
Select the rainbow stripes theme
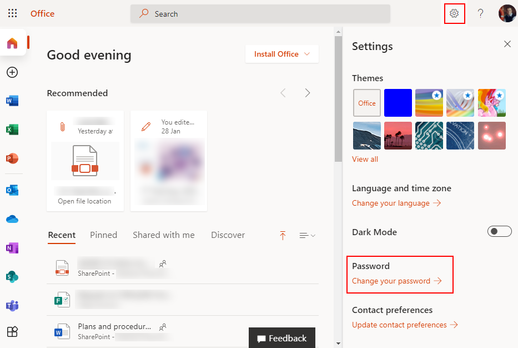click(x=429, y=103)
